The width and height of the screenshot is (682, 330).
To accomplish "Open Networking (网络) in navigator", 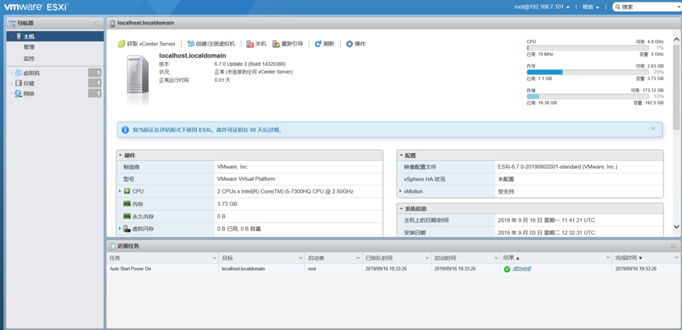I will click(x=28, y=93).
